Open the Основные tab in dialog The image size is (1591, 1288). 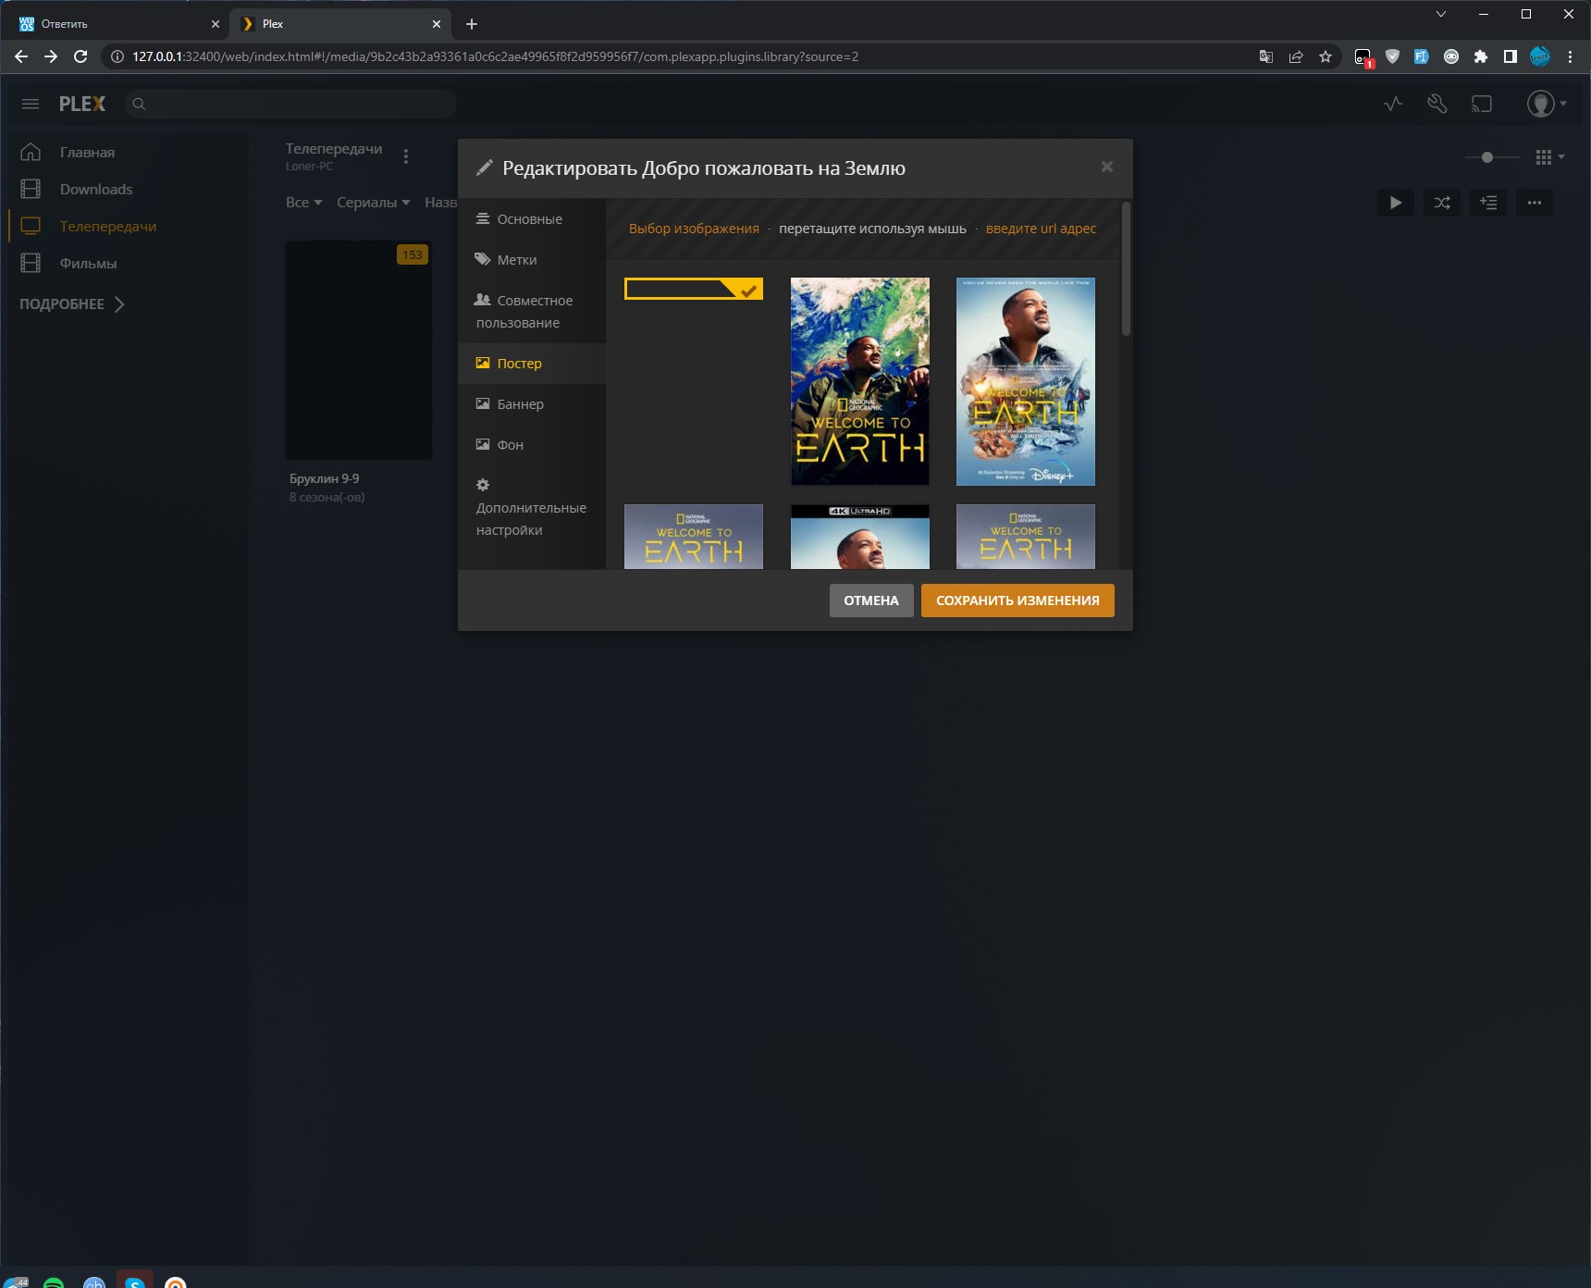[529, 219]
